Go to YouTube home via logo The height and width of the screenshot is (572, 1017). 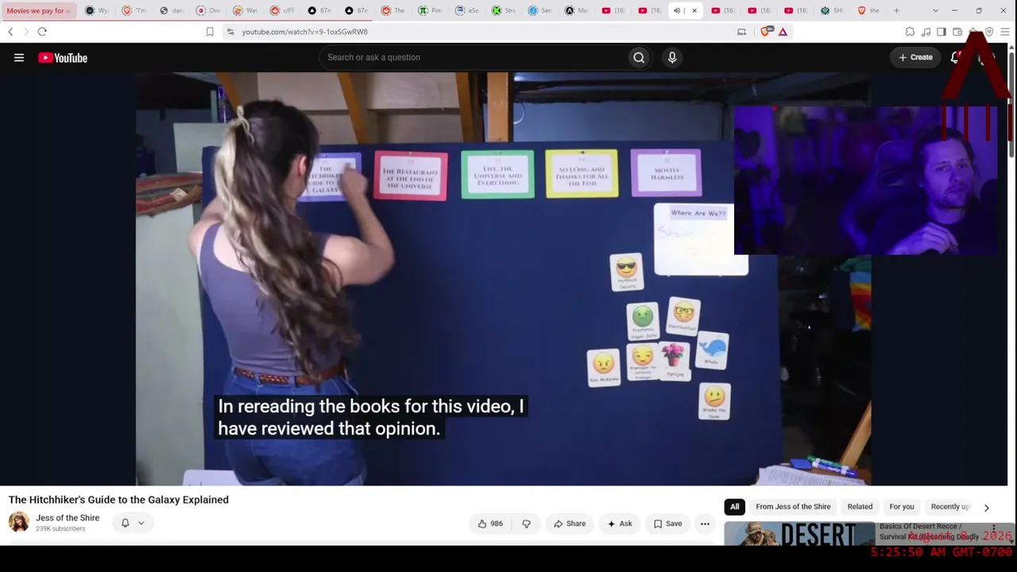coord(63,57)
